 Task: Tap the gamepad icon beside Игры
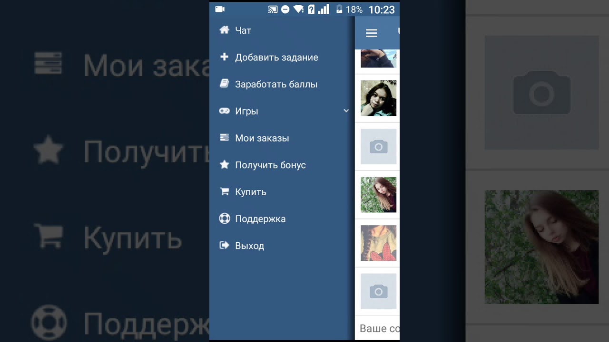point(224,111)
